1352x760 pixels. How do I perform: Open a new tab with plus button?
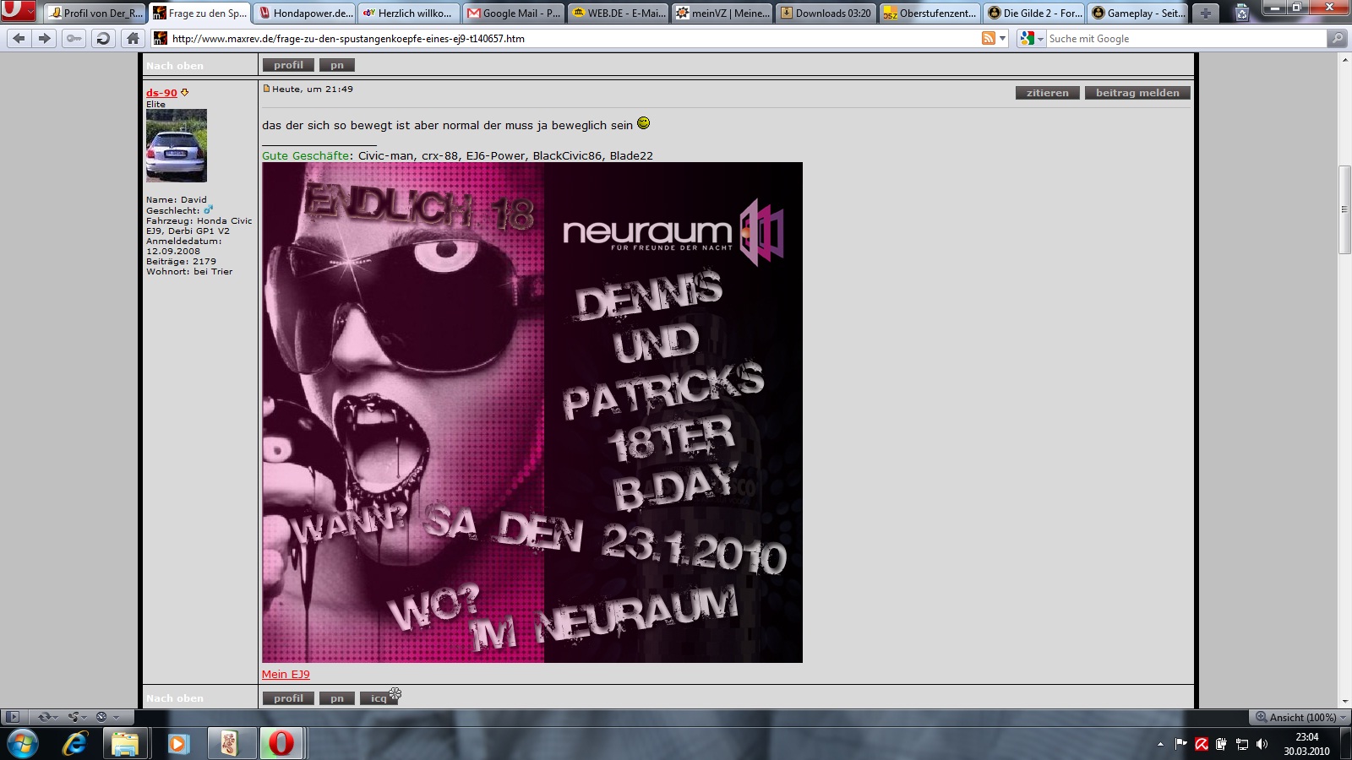click(1205, 13)
